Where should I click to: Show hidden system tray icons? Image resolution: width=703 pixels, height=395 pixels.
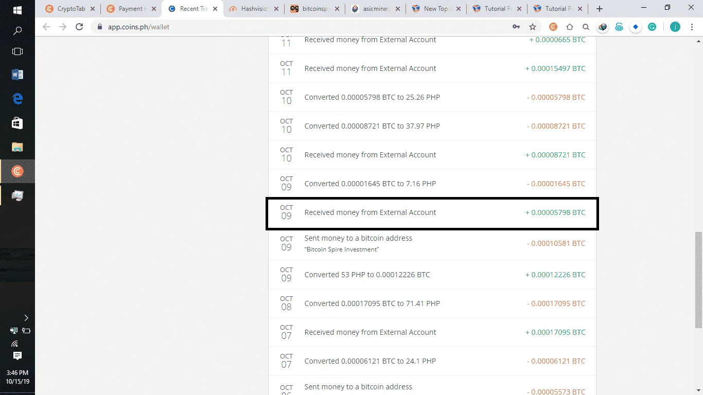click(26, 318)
